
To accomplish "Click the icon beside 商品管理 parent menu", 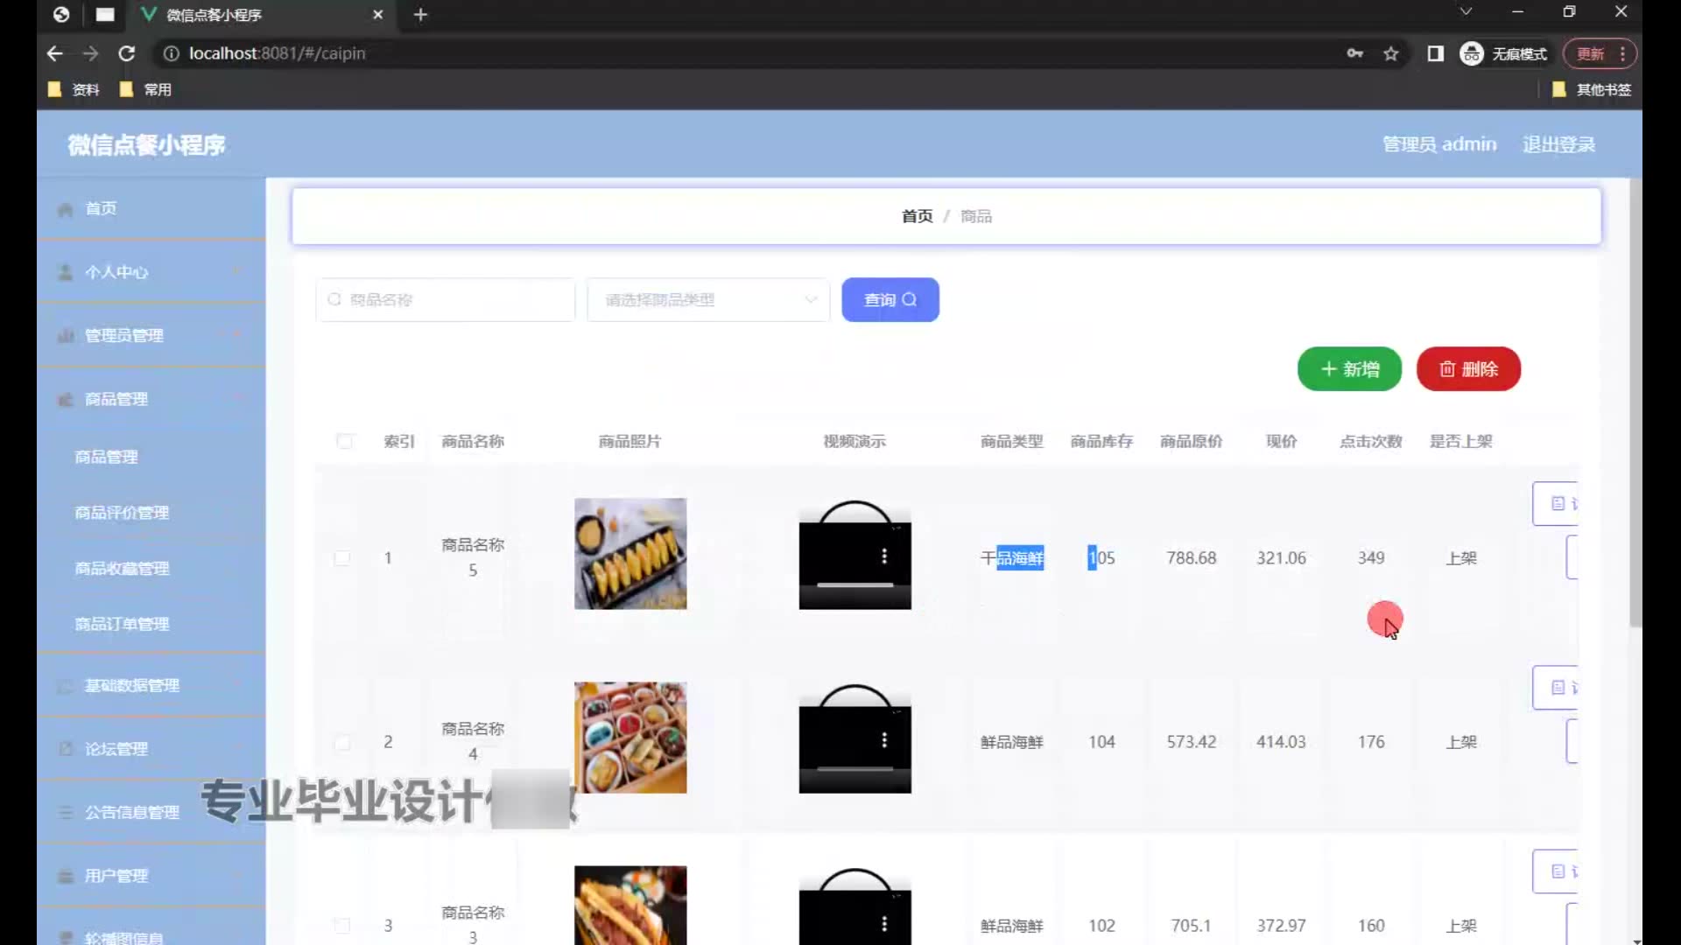I will point(65,400).
